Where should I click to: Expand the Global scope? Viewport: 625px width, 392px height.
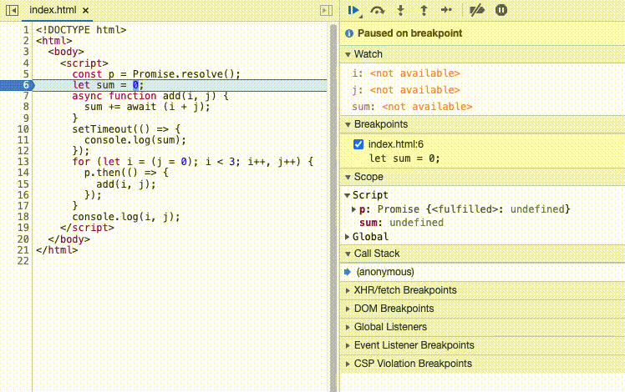pos(348,237)
